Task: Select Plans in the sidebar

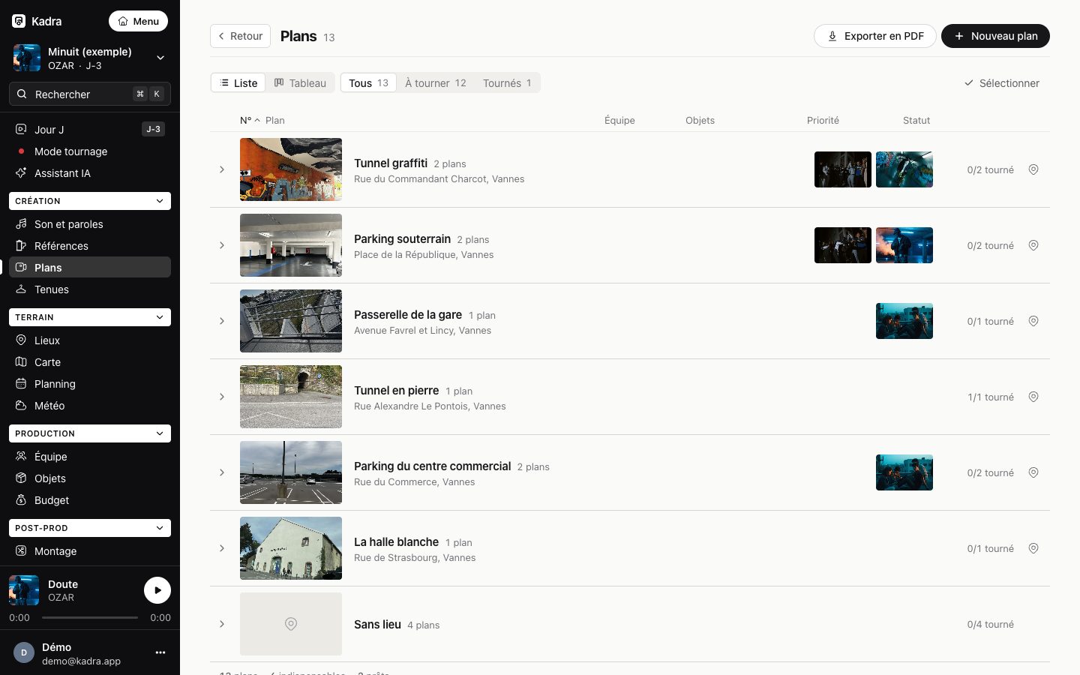Action: 90,268
